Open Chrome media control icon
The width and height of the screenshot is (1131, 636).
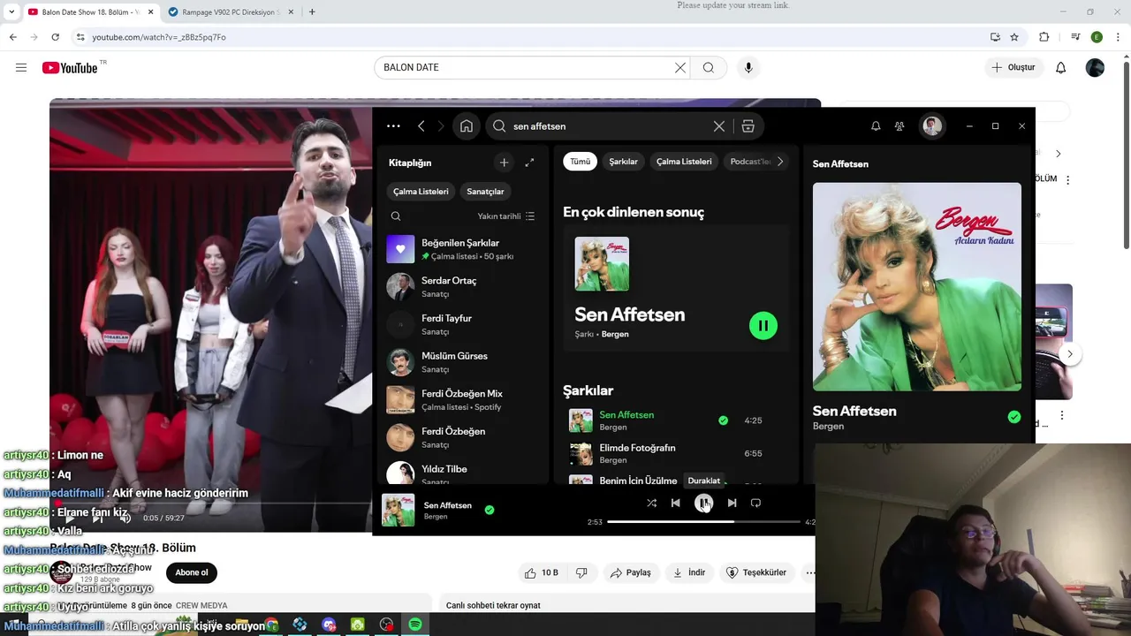(1075, 37)
